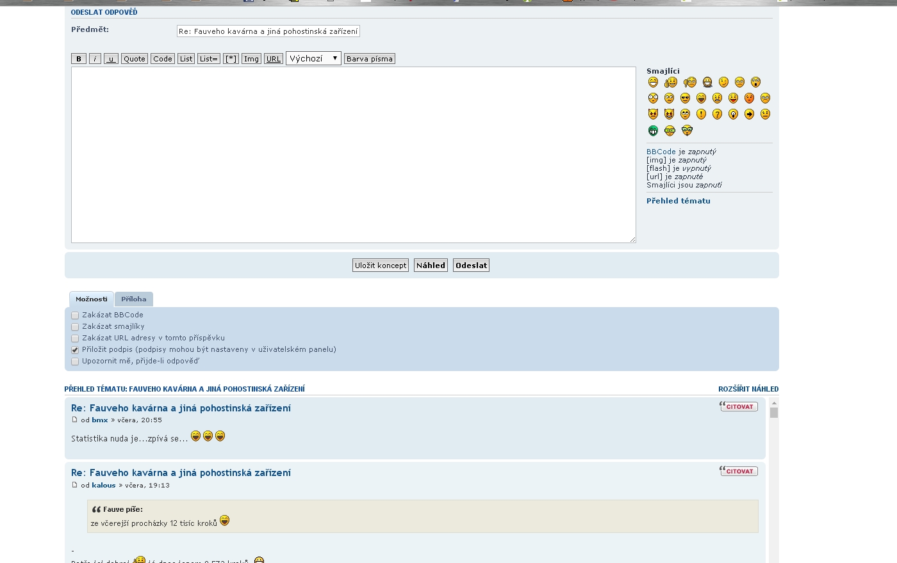
Task: Check Upozornit mě, přijde-li odpověď
Action: [x=75, y=361]
